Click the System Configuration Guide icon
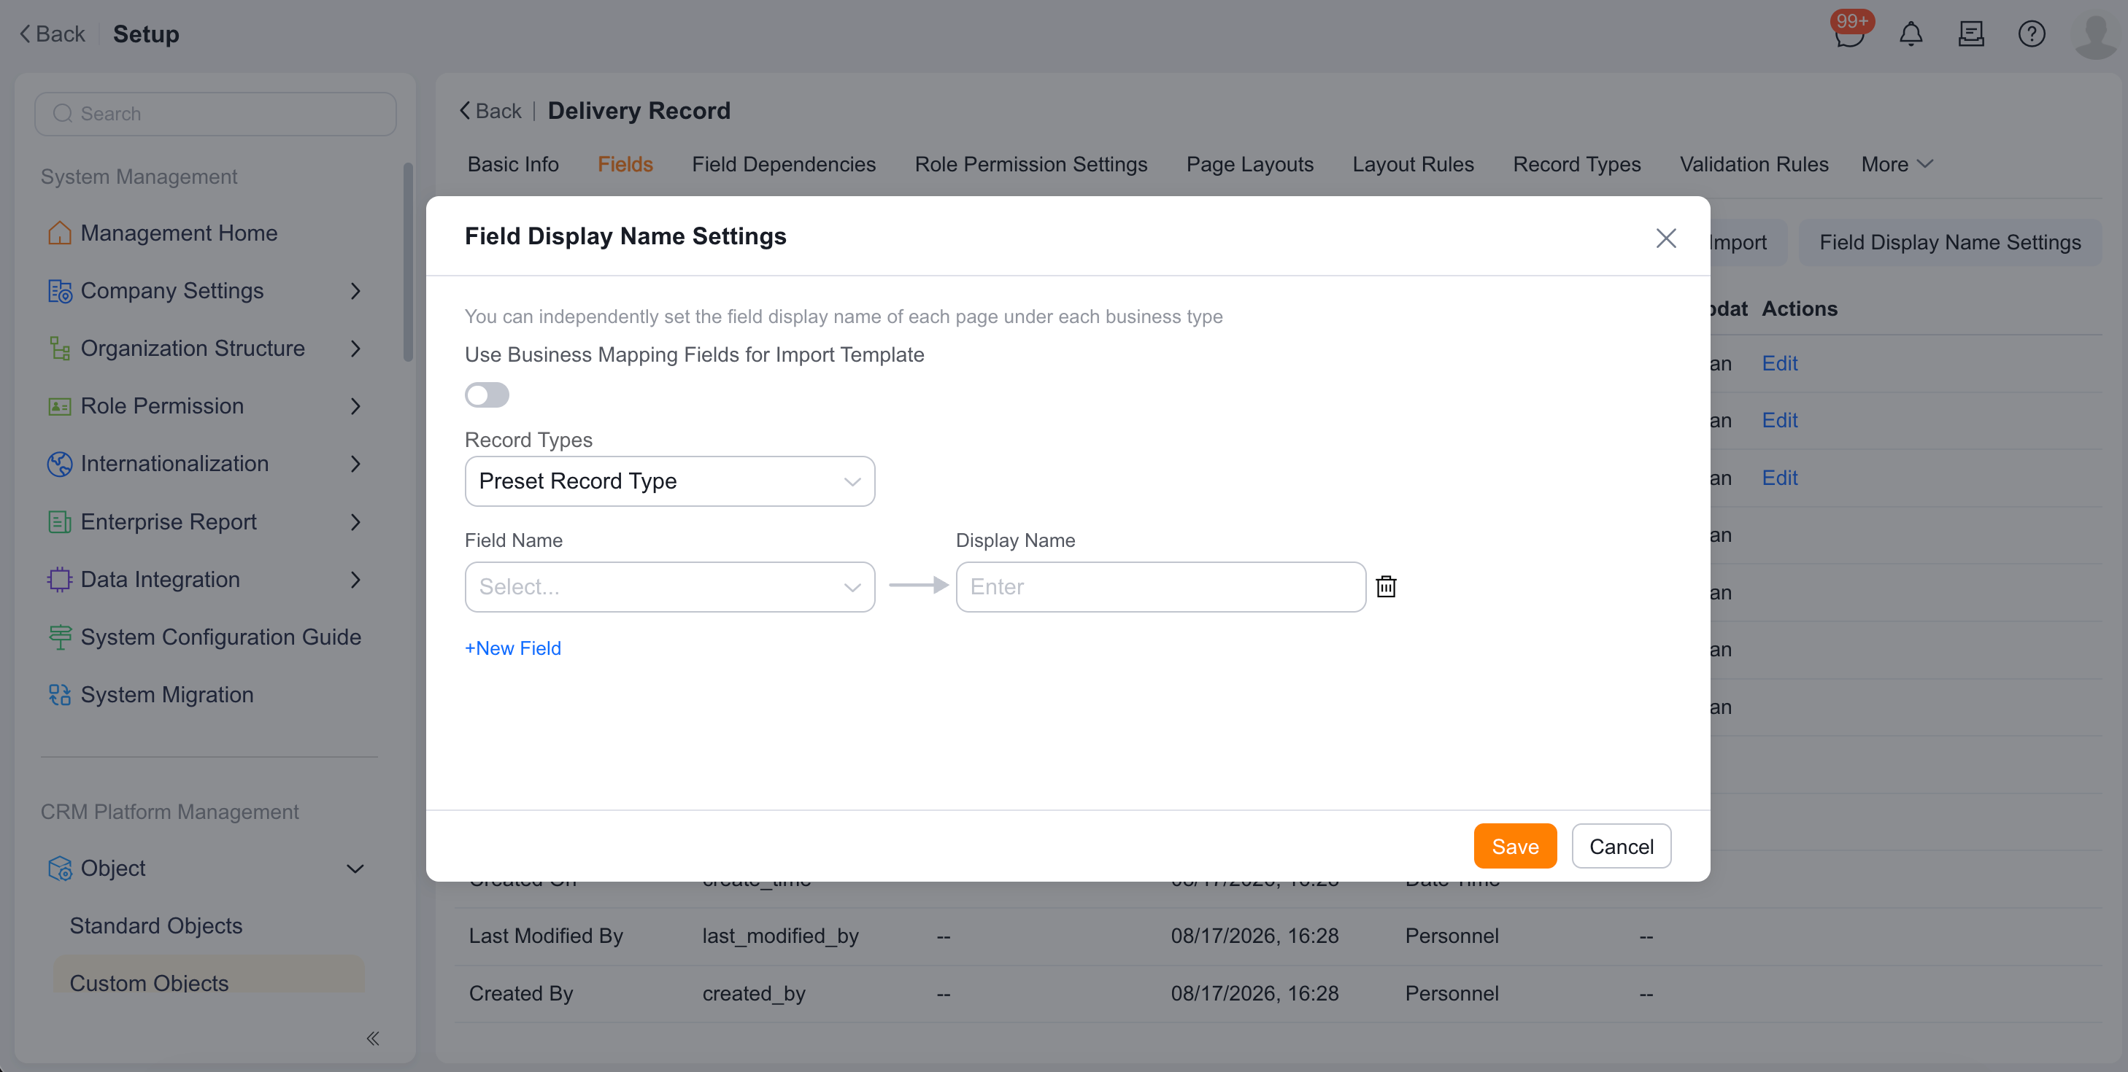2128x1072 pixels. click(60, 637)
